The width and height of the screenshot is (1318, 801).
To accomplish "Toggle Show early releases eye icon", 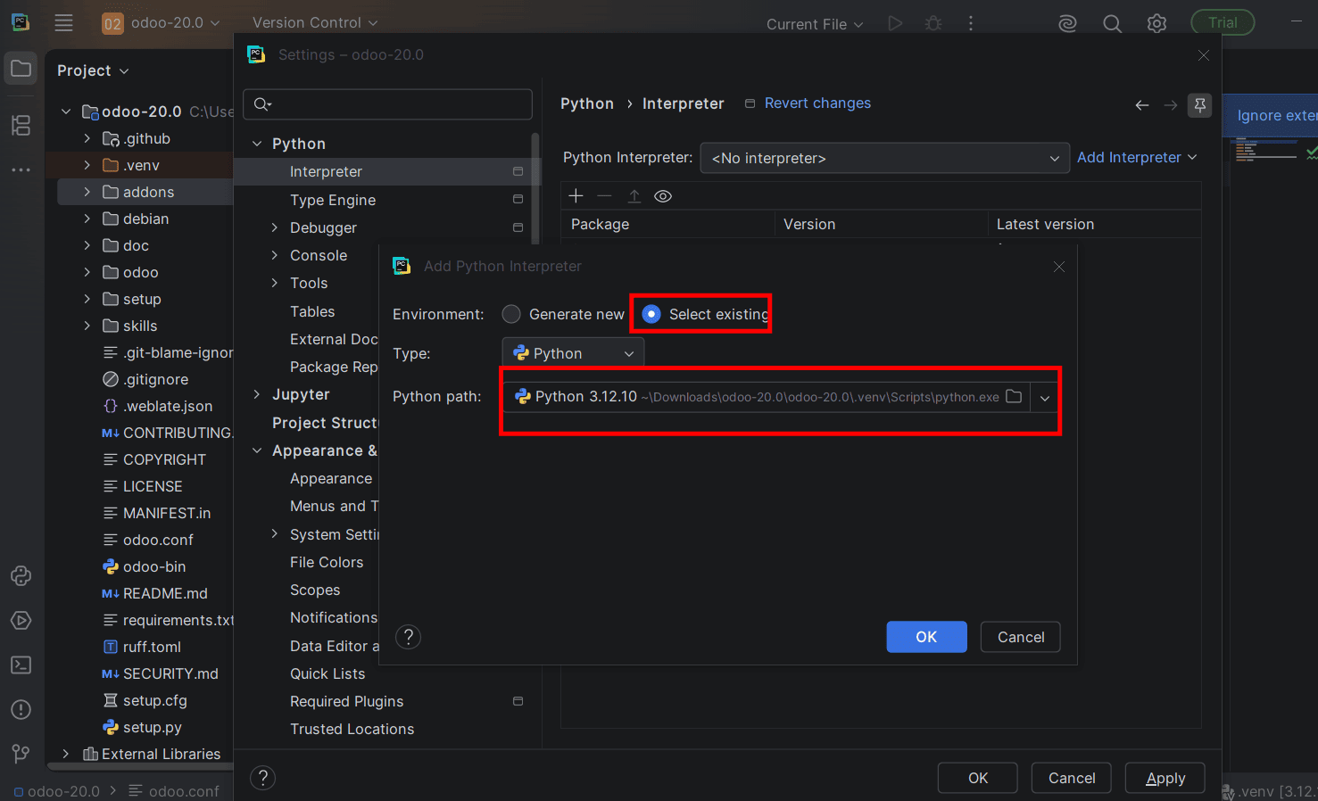I will (663, 196).
